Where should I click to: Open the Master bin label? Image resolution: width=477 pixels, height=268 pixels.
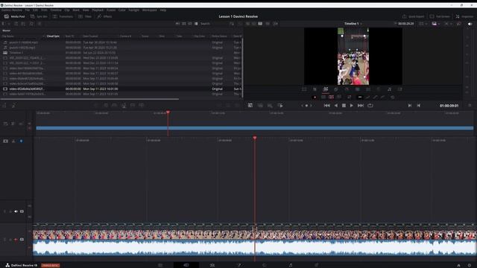7,31
